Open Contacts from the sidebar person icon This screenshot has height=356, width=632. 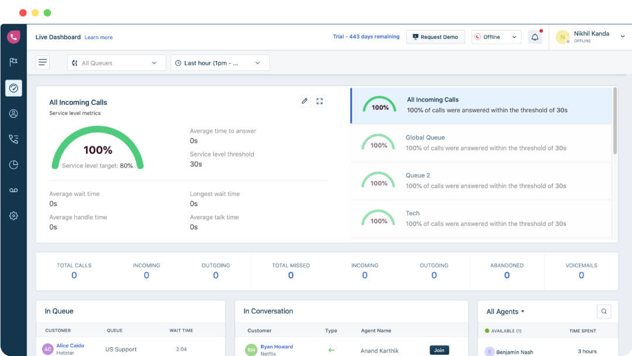(13, 114)
